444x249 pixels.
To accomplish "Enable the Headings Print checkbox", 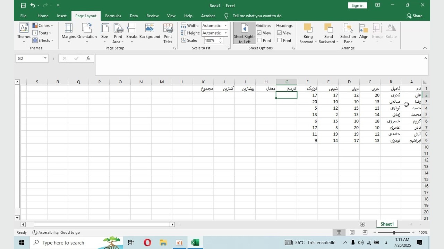I will click(x=279, y=40).
